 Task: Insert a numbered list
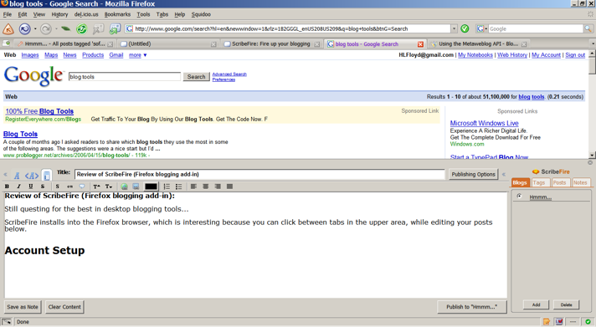click(167, 186)
